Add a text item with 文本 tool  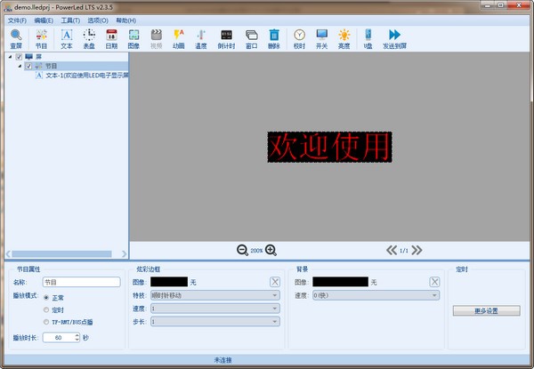66,37
